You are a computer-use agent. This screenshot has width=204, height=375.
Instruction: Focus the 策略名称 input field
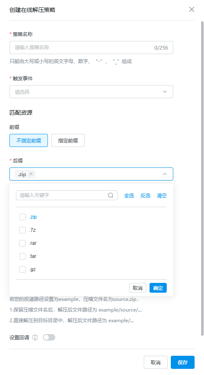pyautogui.click(x=91, y=47)
